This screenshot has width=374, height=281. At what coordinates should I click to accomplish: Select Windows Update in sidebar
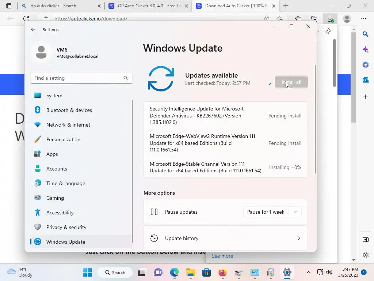point(81,242)
